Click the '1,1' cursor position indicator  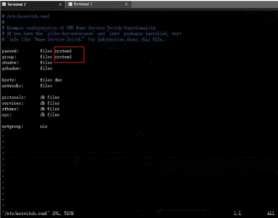tap(237, 213)
